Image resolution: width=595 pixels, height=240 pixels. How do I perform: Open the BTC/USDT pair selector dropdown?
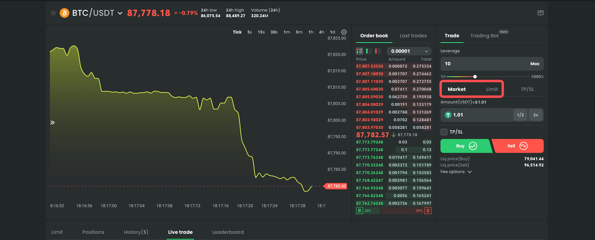point(119,13)
